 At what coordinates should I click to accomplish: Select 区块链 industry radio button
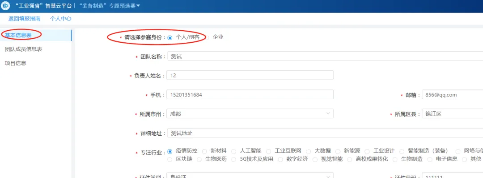pyautogui.click(x=170, y=159)
